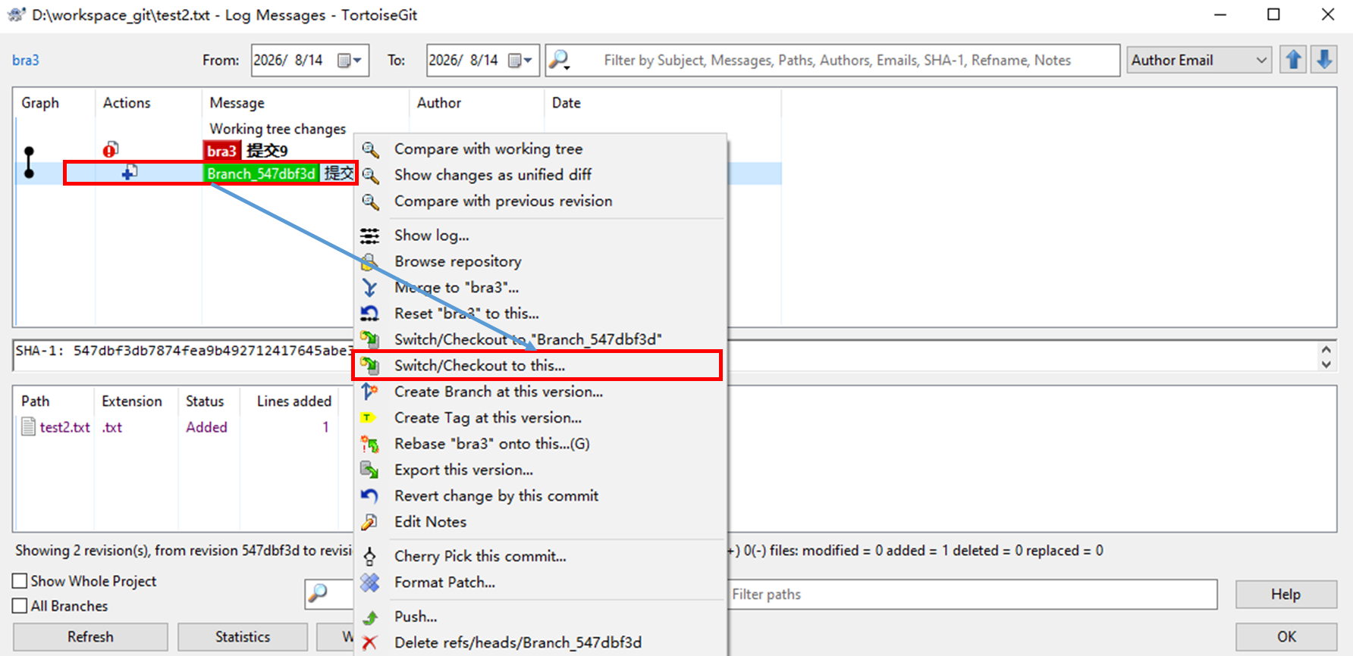Viewport: 1353px width, 656px height.
Task: Click the modified action icon on bra3 commit
Action: tap(111, 150)
